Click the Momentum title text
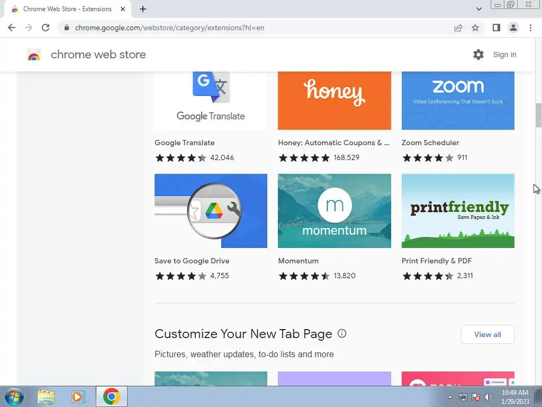The height and width of the screenshot is (407, 542). pyautogui.click(x=299, y=261)
